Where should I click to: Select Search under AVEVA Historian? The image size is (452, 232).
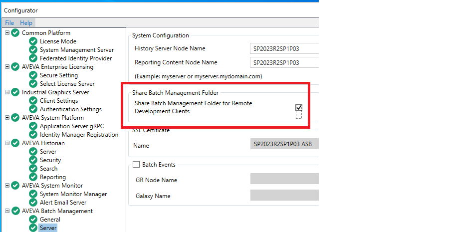pyautogui.click(x=48, y=169)
